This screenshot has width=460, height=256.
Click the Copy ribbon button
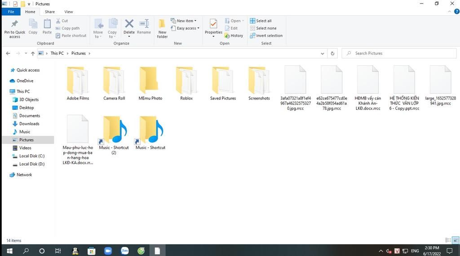coord(33,26)
